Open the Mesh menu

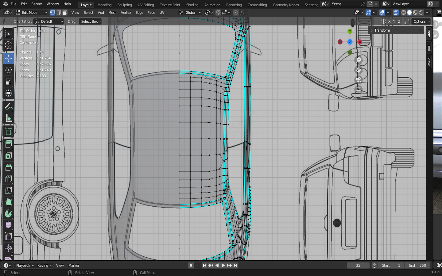(x=112, y=13)
